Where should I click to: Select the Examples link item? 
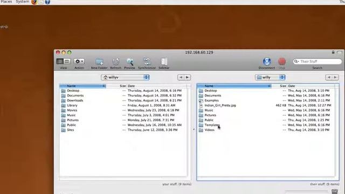211,100
